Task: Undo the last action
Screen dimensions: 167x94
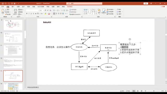Action: (5, 3)
